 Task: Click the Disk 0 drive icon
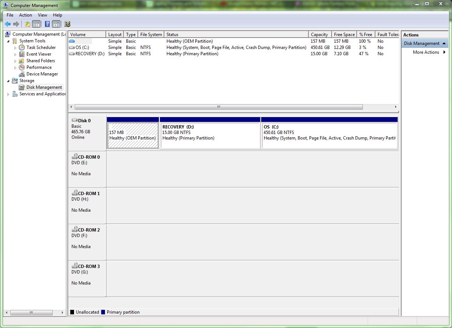pyautogui.click(x=74, y=120)
